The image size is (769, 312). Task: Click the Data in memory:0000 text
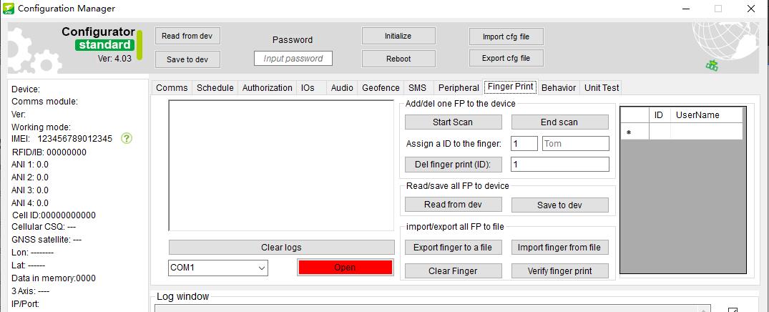coord(54,278)
